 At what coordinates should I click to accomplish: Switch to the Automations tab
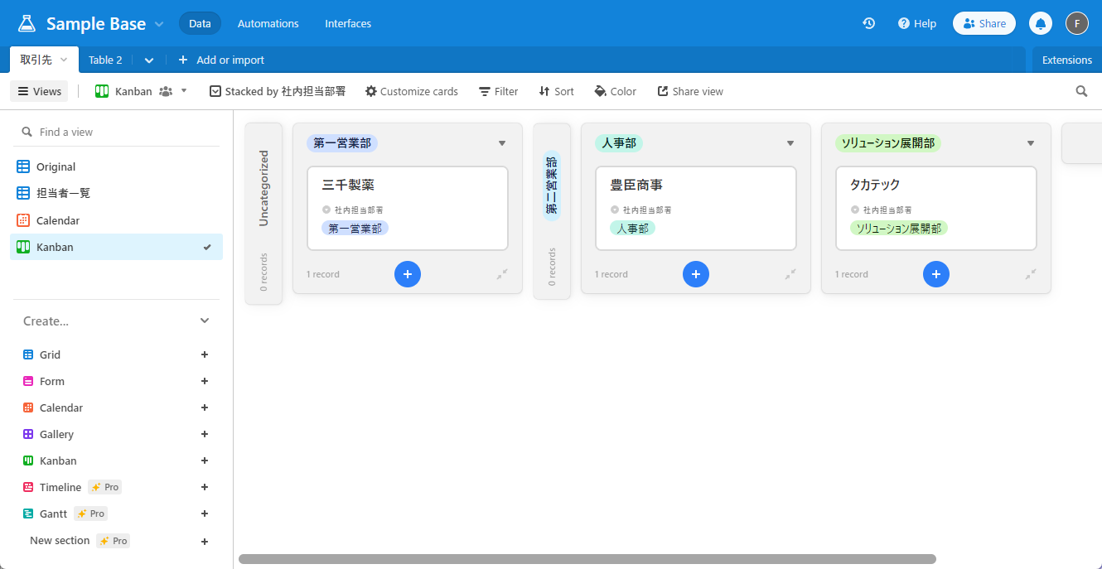click(x=268, y=23)
